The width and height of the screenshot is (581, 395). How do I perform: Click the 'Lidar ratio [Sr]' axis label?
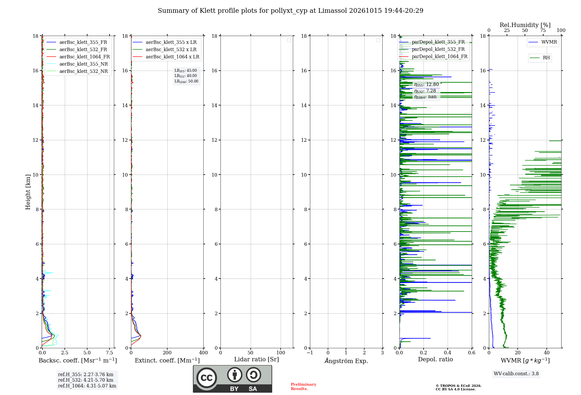(257, 360)
